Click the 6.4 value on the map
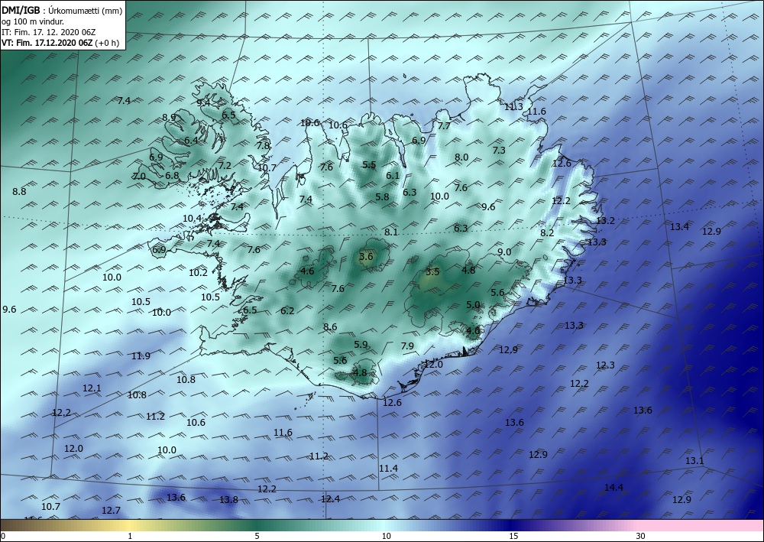The width and height of the screenshot is (764, 542). click(x=191, y=141)
